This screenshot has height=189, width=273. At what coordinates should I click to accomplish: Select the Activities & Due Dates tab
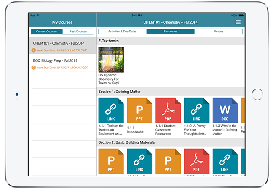click(122, 31)
